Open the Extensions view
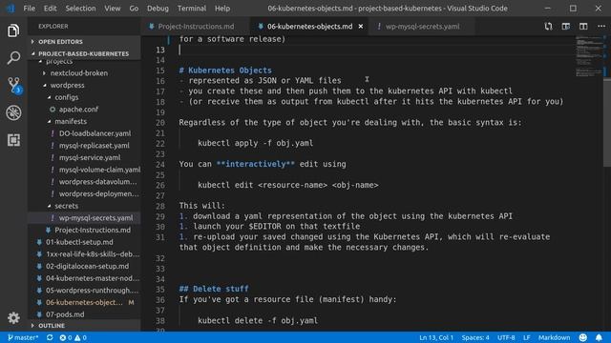Screen dimensions: 611x343 tap(13, 140)
